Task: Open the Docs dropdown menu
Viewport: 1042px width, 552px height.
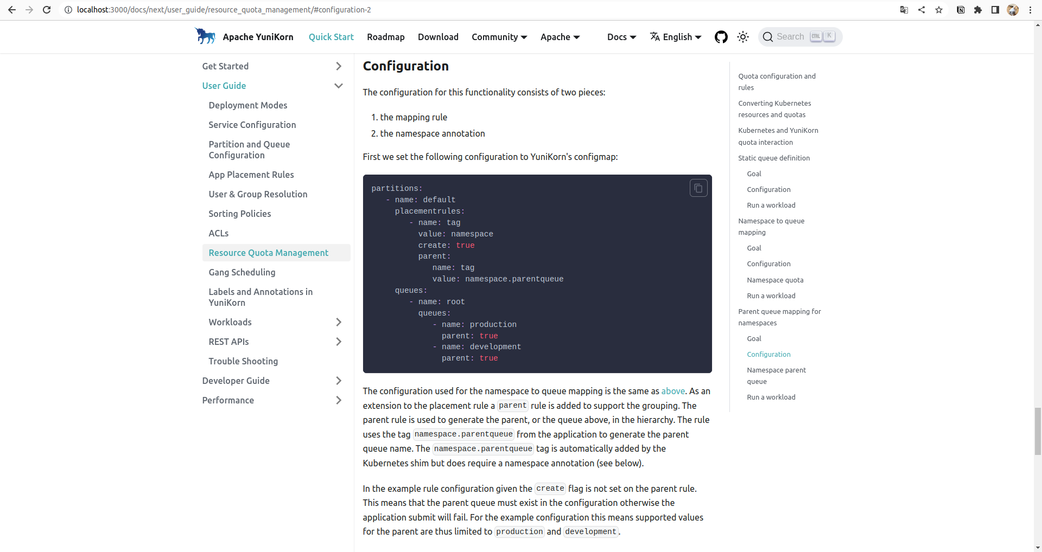Action: [x=621, y=37]
